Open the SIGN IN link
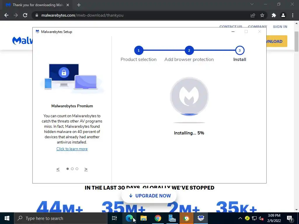 tap(280, 27)
